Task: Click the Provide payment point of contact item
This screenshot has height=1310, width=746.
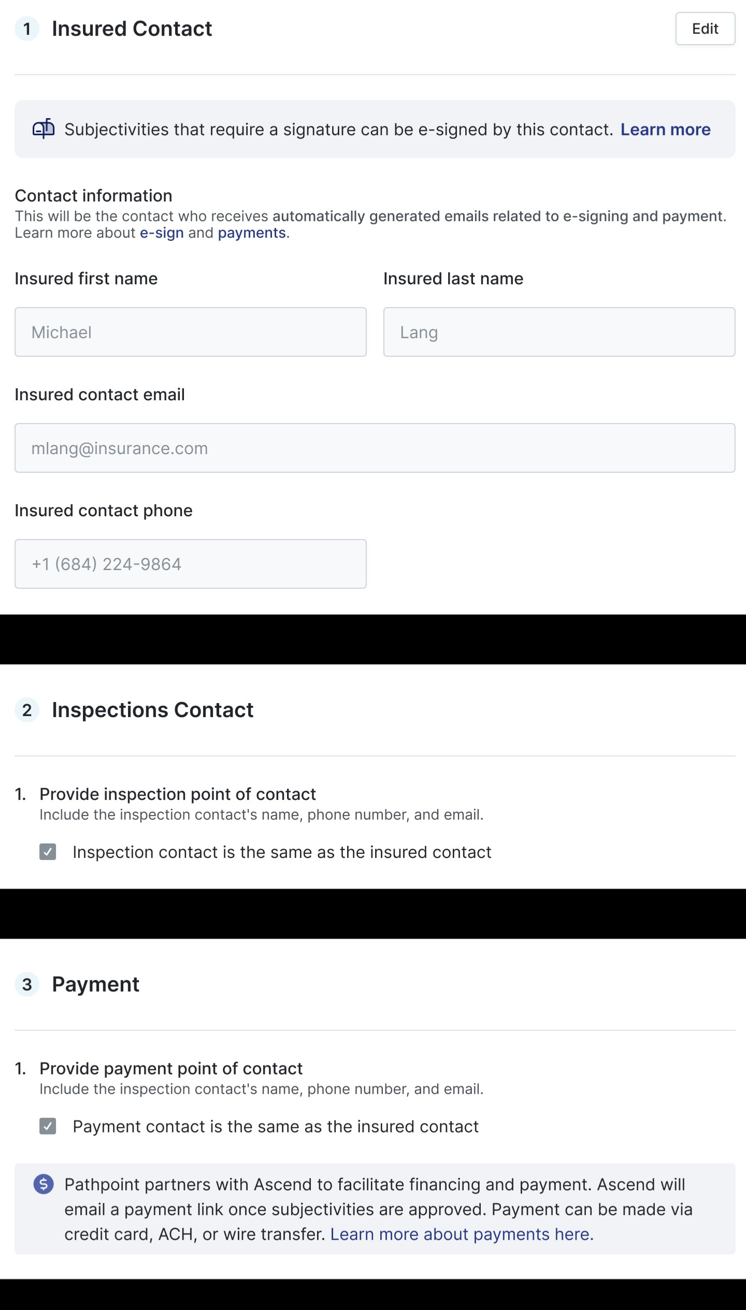Action: point(171,1068)
